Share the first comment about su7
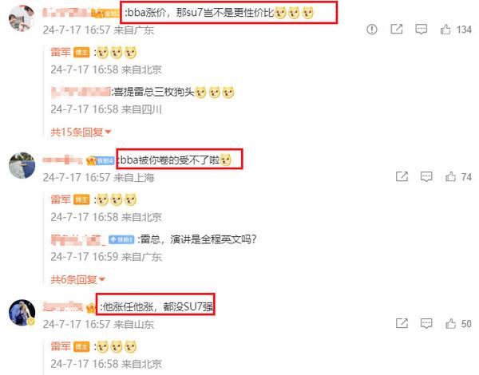 397,30
